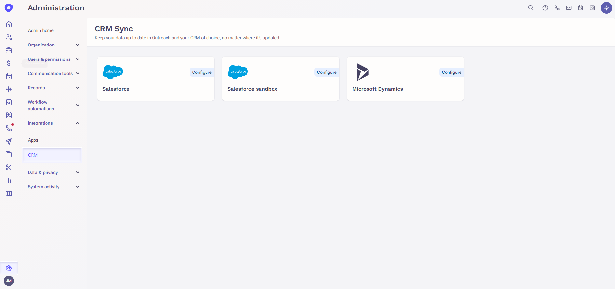
Task: Open the map icon in sidebar
Action: tap(9, 193)
